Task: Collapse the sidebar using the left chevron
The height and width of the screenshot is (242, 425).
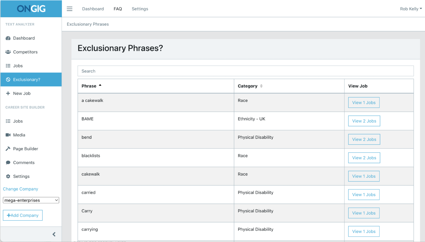Action: point(54,234)
